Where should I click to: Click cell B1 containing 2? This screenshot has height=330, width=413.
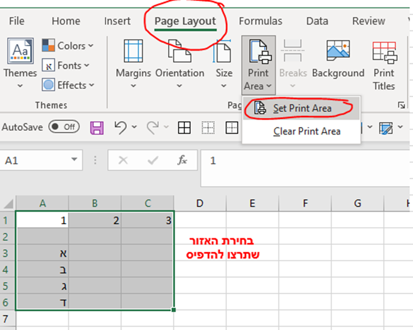coord(95,220)
